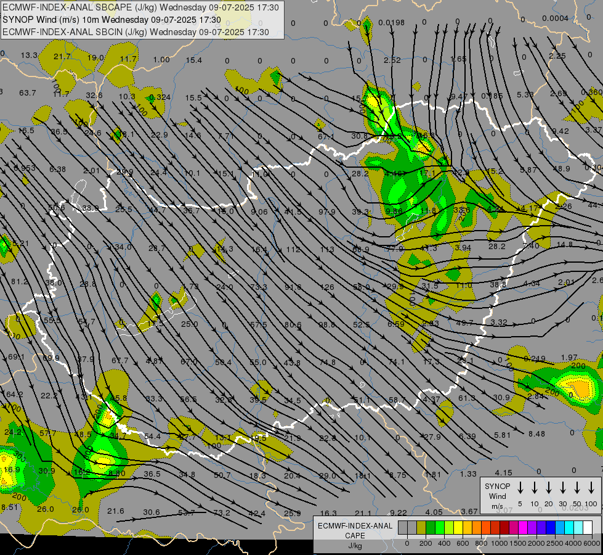Select the maroon dark red CAPE legend swatch
Viewport: 603px width, 555px height.
[504, 528]
